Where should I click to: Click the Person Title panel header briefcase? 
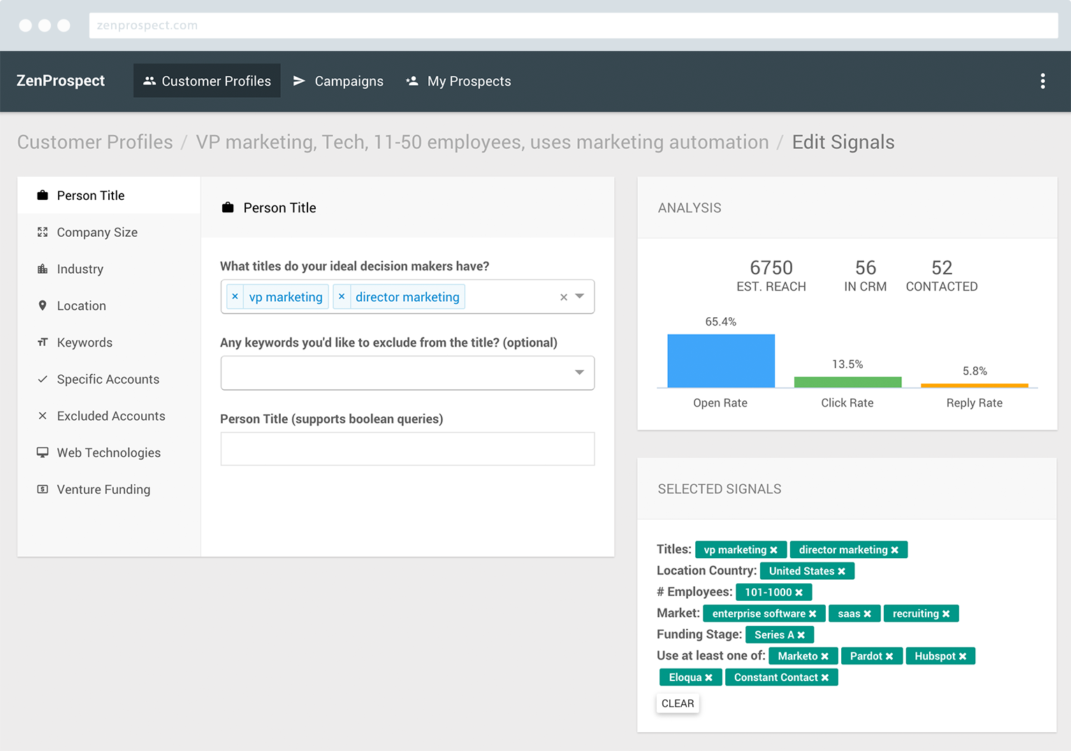[228, 207]
